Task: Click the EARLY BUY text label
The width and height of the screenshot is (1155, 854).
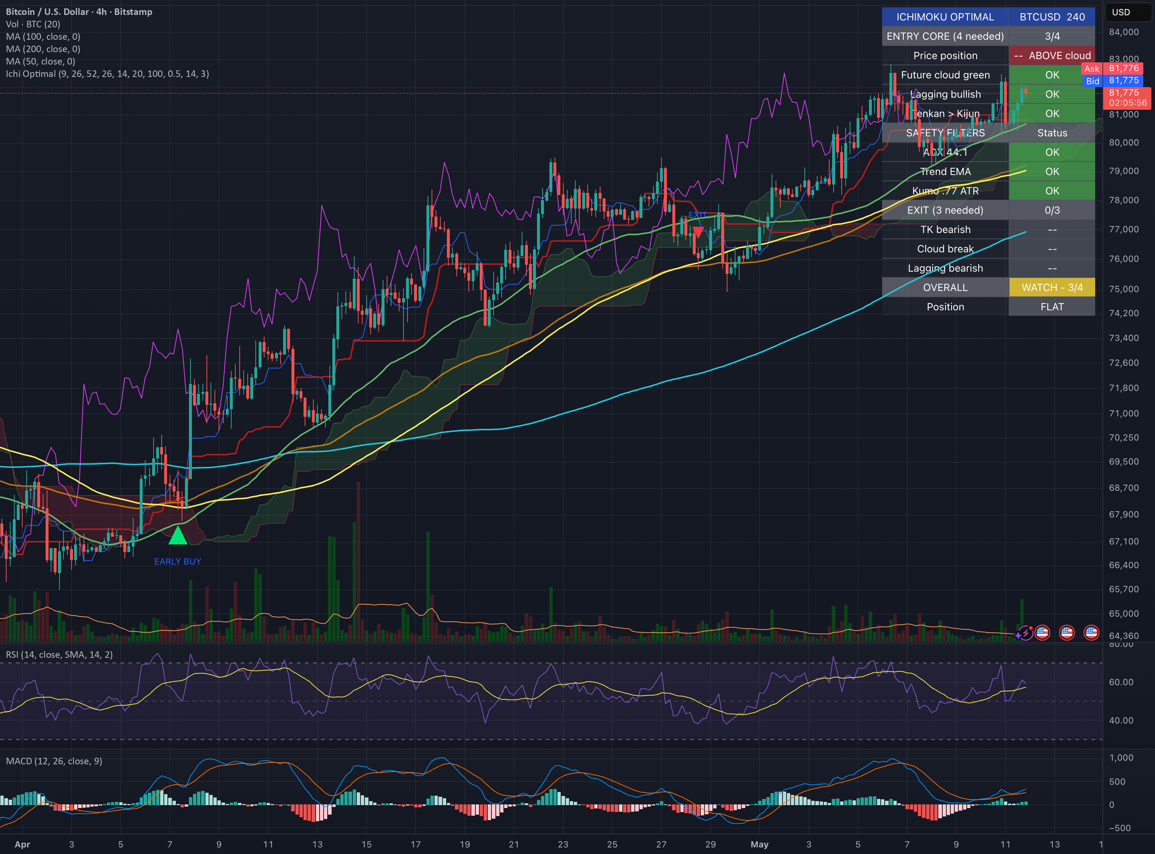Action: pos(177,562)
